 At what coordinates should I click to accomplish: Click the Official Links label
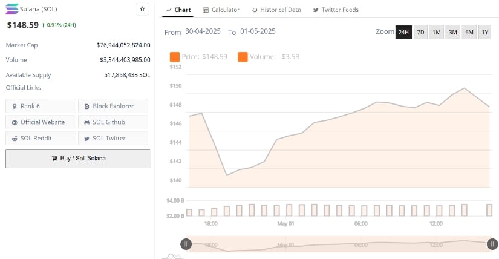(x=23, y=87)
